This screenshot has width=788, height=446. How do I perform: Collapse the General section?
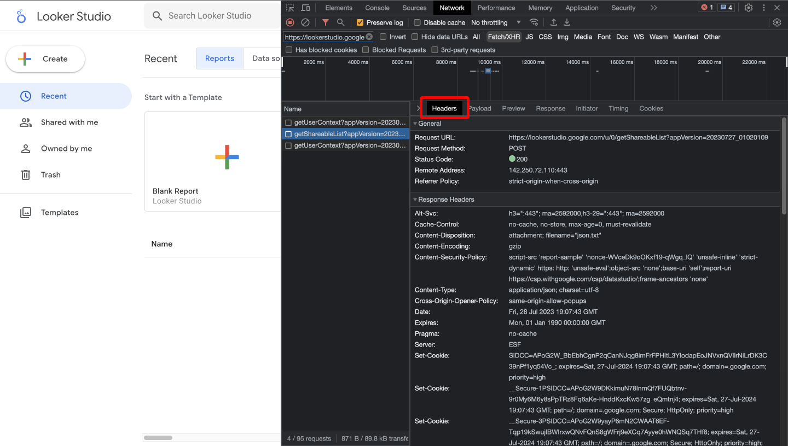coord(415,124)
